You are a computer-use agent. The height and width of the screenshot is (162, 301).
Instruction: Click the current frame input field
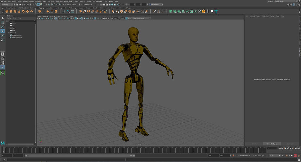[272, 148]
